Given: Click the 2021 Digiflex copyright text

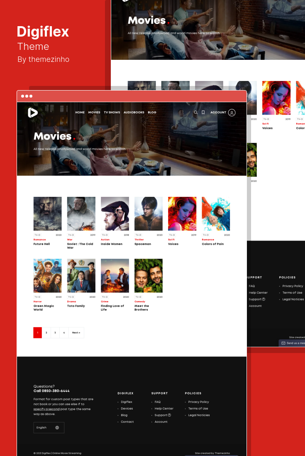Looking at the screenshot, I should coord(57,453).
